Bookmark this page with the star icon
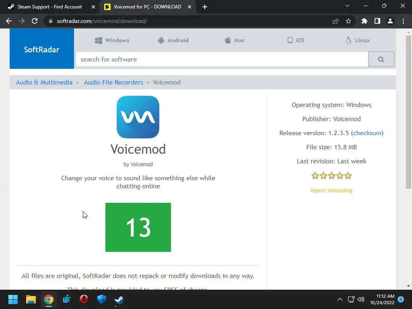Viewport: 412px width, 309px height. click(348, 21)
